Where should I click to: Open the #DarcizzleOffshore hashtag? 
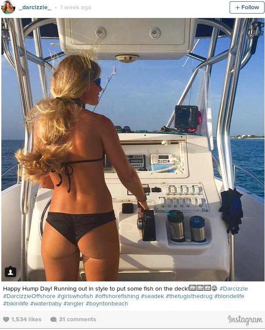tap(29, 296)
